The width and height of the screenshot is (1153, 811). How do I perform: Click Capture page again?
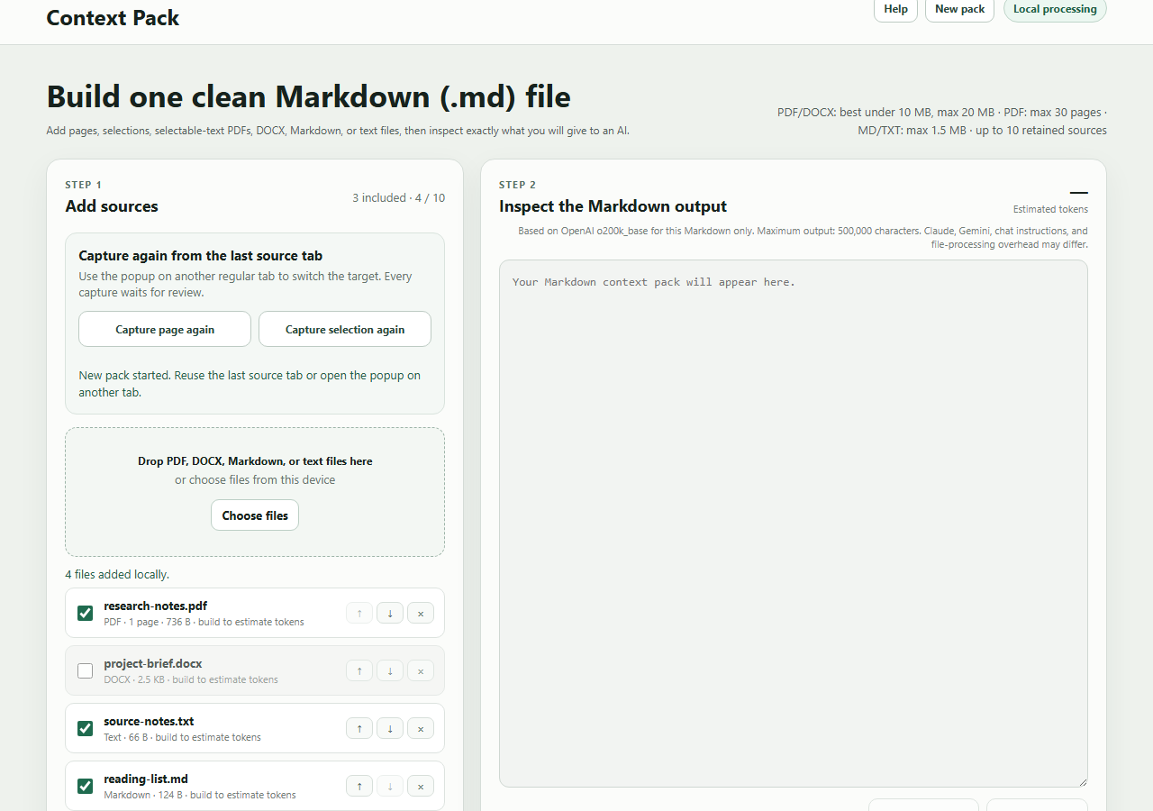tap(165, 329)
